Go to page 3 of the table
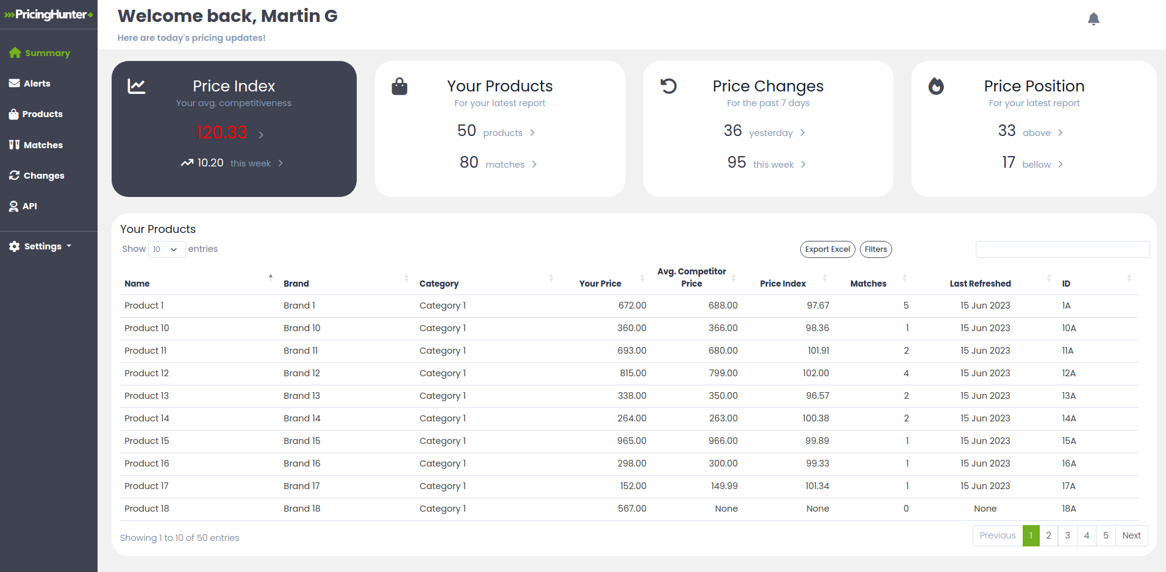Screen dimensions: 1166x572 1067,535
